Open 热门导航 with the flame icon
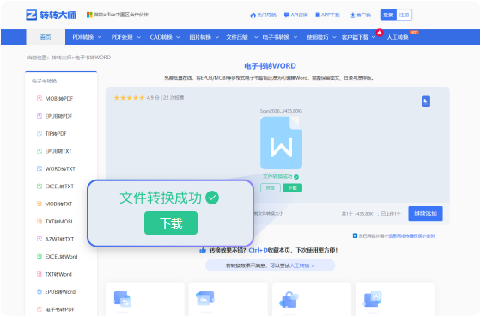481x317 pixels. point(263,15)
